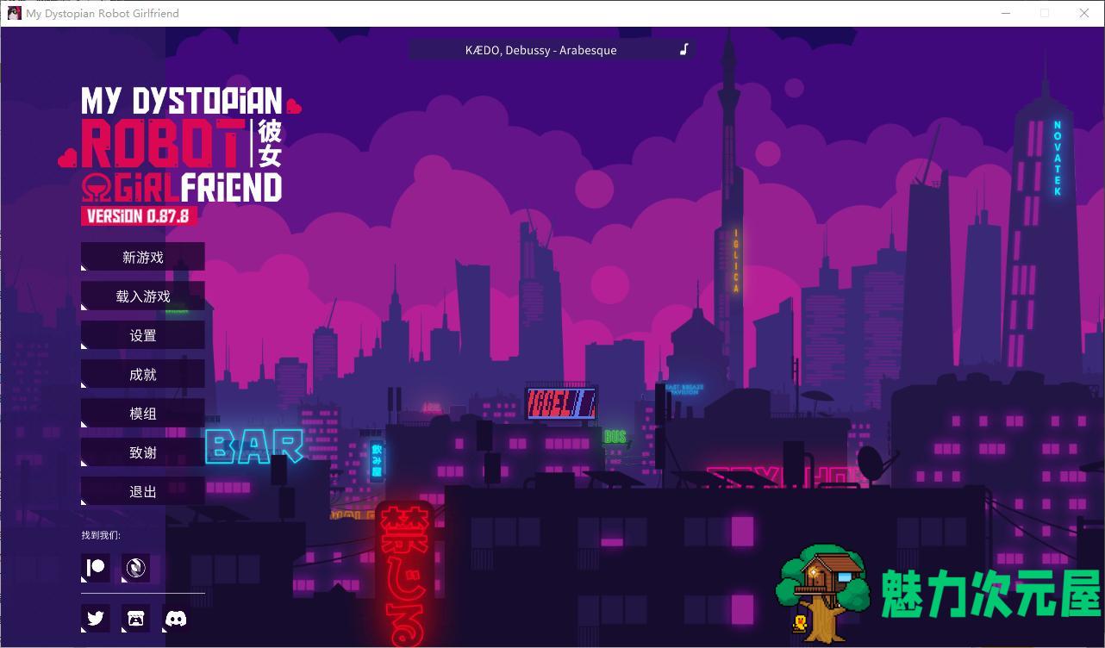The height and width of the screenshot is (648, 1105).
Task: Open the Discord icon link
Action: tap(176, 618)
